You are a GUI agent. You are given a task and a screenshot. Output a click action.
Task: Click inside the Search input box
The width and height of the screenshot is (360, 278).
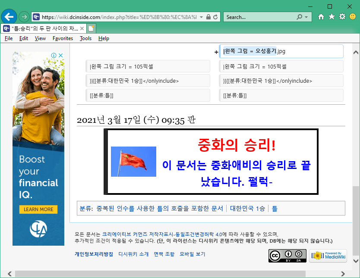pos(259,17)
